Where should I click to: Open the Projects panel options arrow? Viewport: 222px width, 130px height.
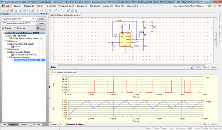(x=41, y=14)
